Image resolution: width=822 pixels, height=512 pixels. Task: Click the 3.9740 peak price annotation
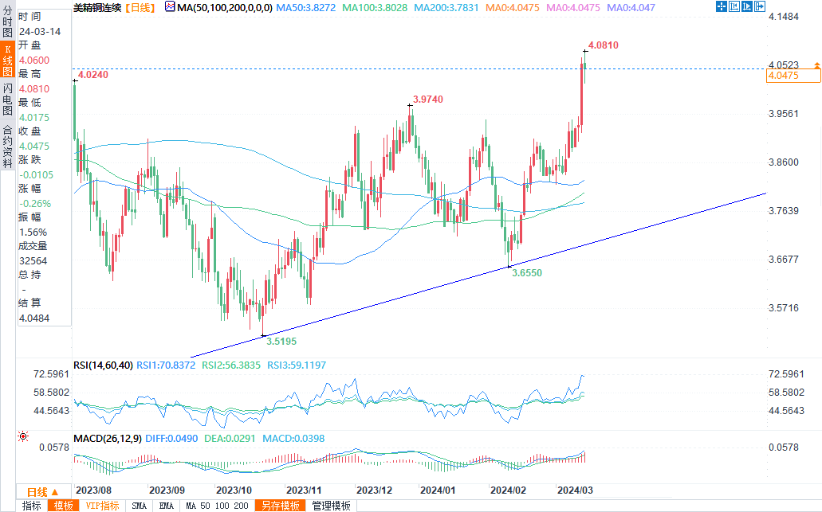coord(428,100)
